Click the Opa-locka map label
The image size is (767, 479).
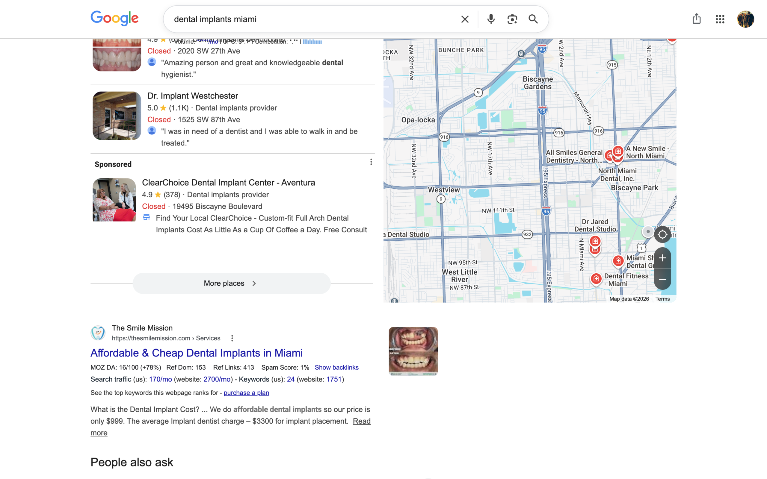click(418, 120)
